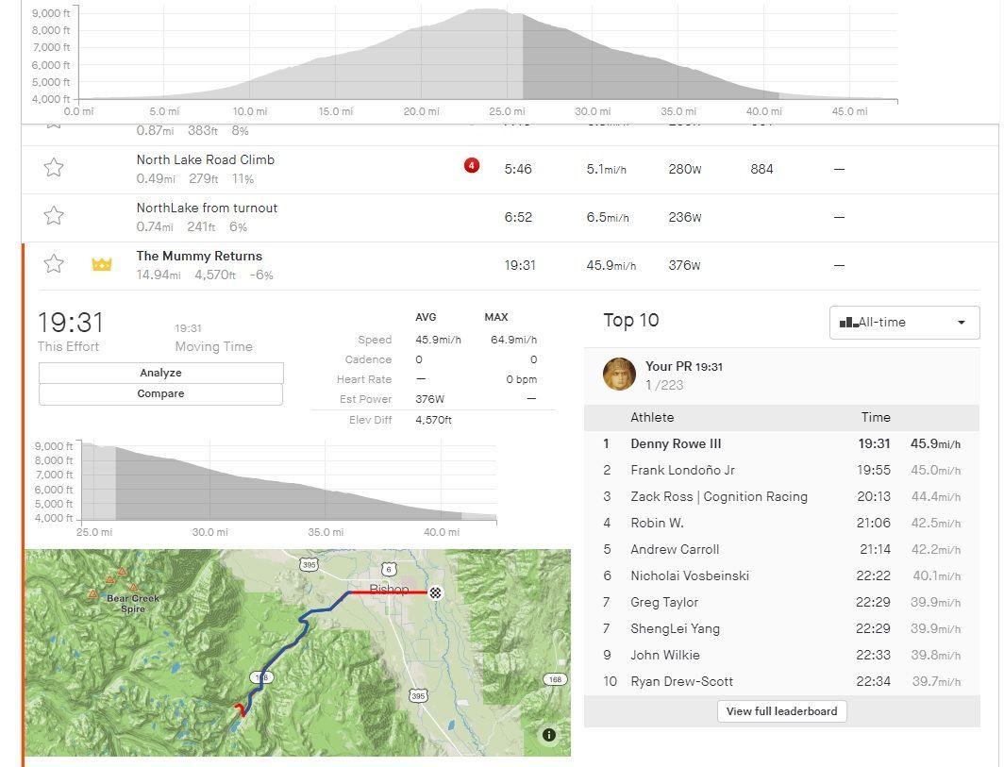Star the NorthLake from turnout segment

(x=54, y=216)
